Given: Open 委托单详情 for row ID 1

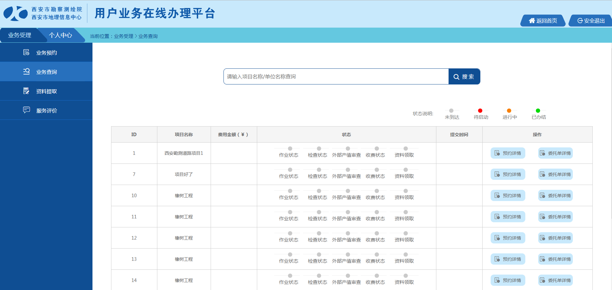Looking at the screenshot, I should [555, 153].
